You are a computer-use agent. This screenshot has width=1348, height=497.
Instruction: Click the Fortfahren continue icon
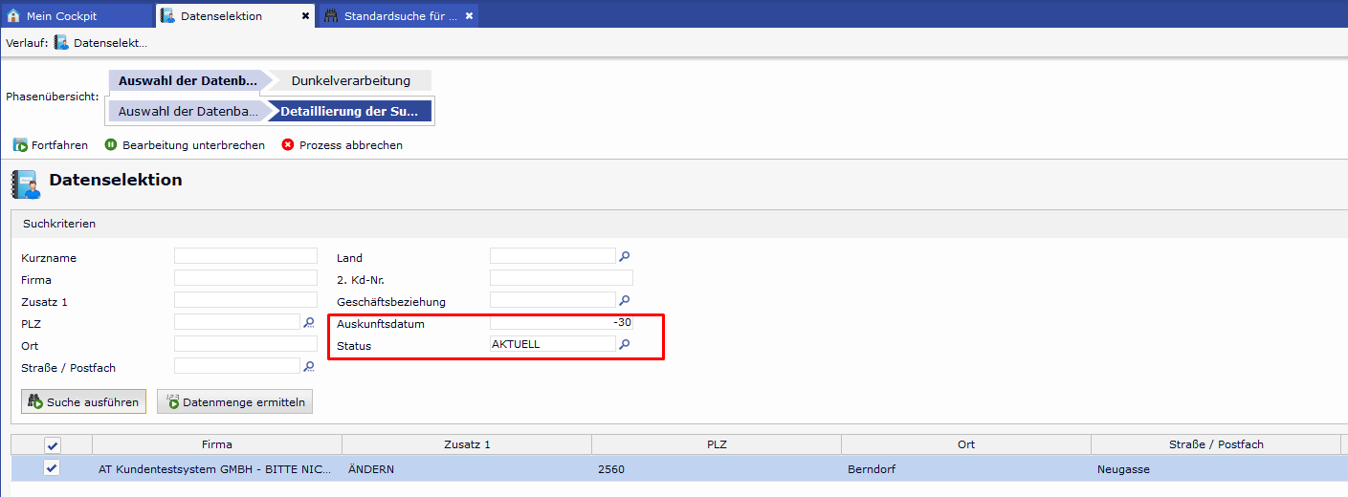click(x=20, y=145)
